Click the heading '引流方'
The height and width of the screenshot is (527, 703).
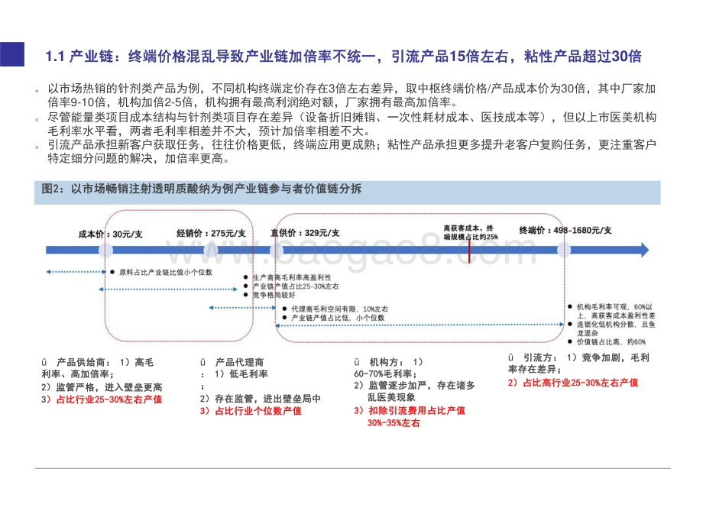[538, 357]
